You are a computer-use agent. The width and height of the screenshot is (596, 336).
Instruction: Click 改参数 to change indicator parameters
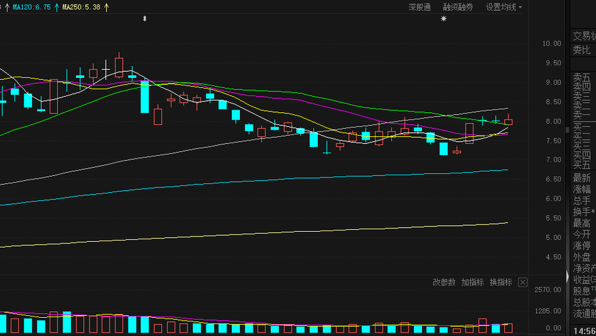pyautogui.click(x=444, y=282)
